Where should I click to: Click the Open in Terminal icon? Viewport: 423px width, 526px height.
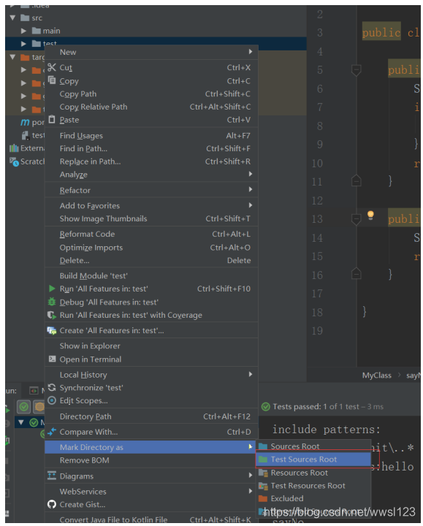click(x=52, y=359)
